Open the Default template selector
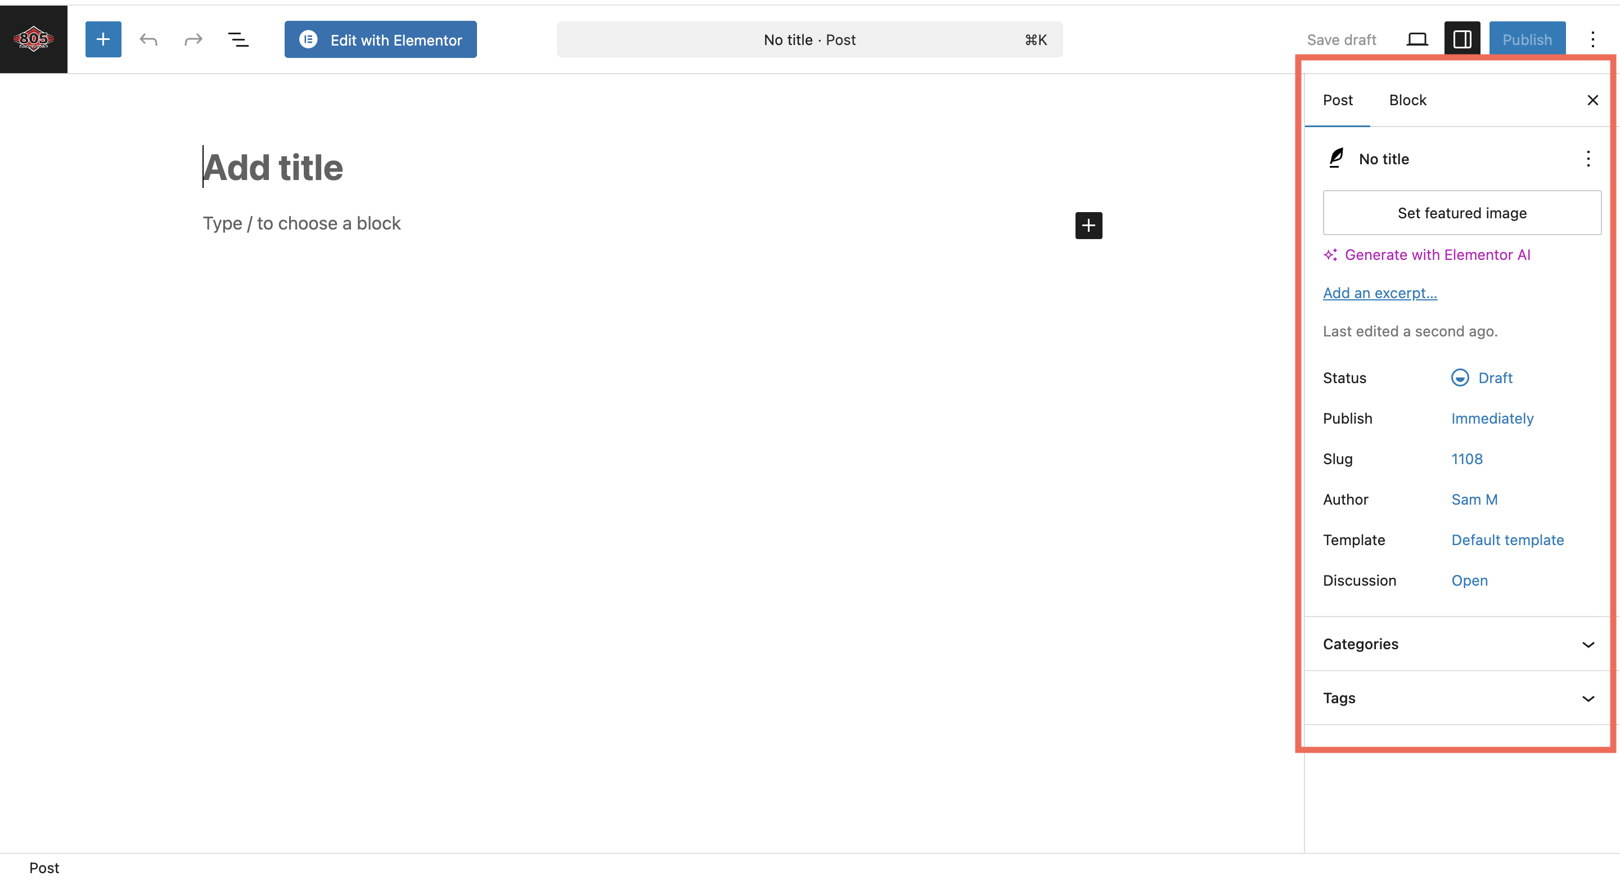 point(1507,540)
